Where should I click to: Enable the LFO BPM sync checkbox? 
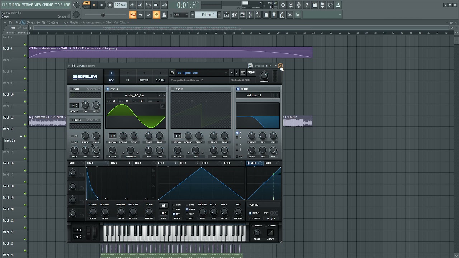coord(187,205)
